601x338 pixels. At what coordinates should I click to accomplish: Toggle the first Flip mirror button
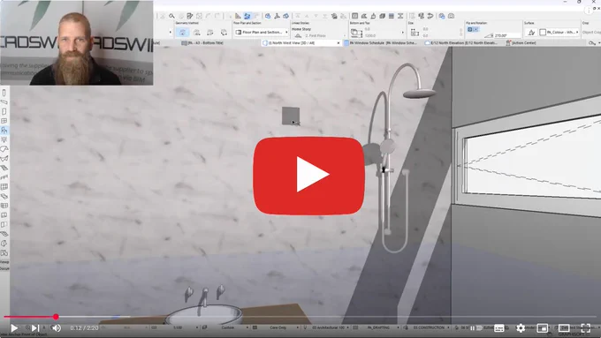click(x=470, y=29)
